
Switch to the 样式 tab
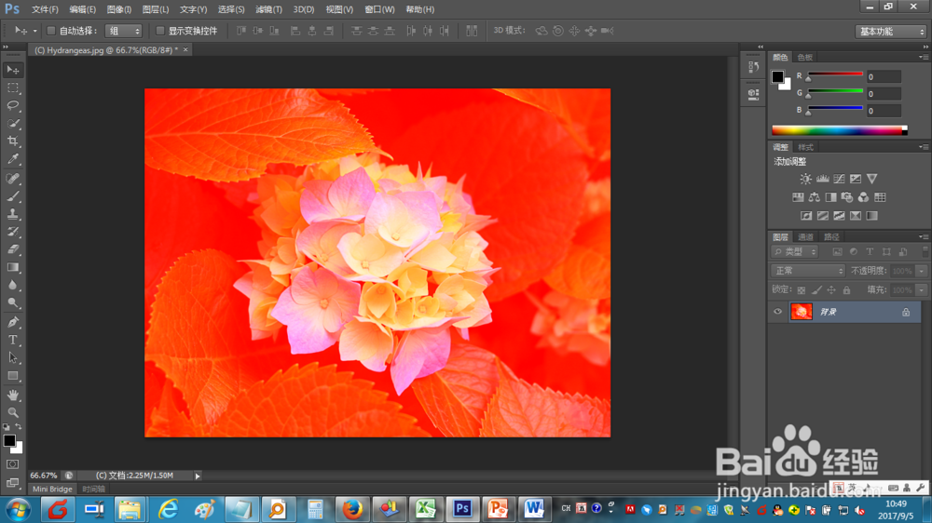[805, 147]
